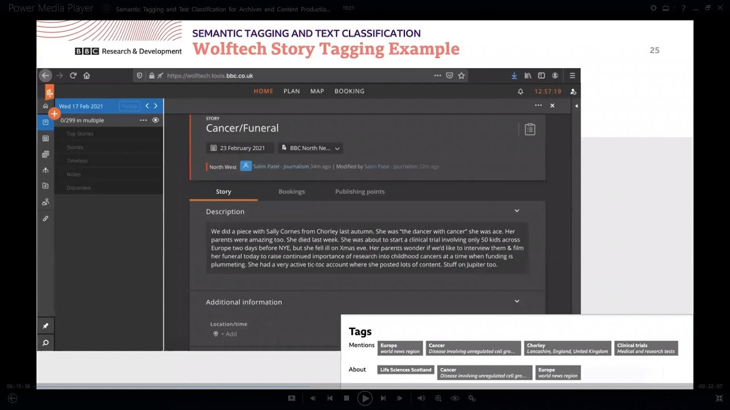The height and width of the screenshot is (410, 730).
Task: Open Salim Patel - Journalism author link
Action: point(281,166)
